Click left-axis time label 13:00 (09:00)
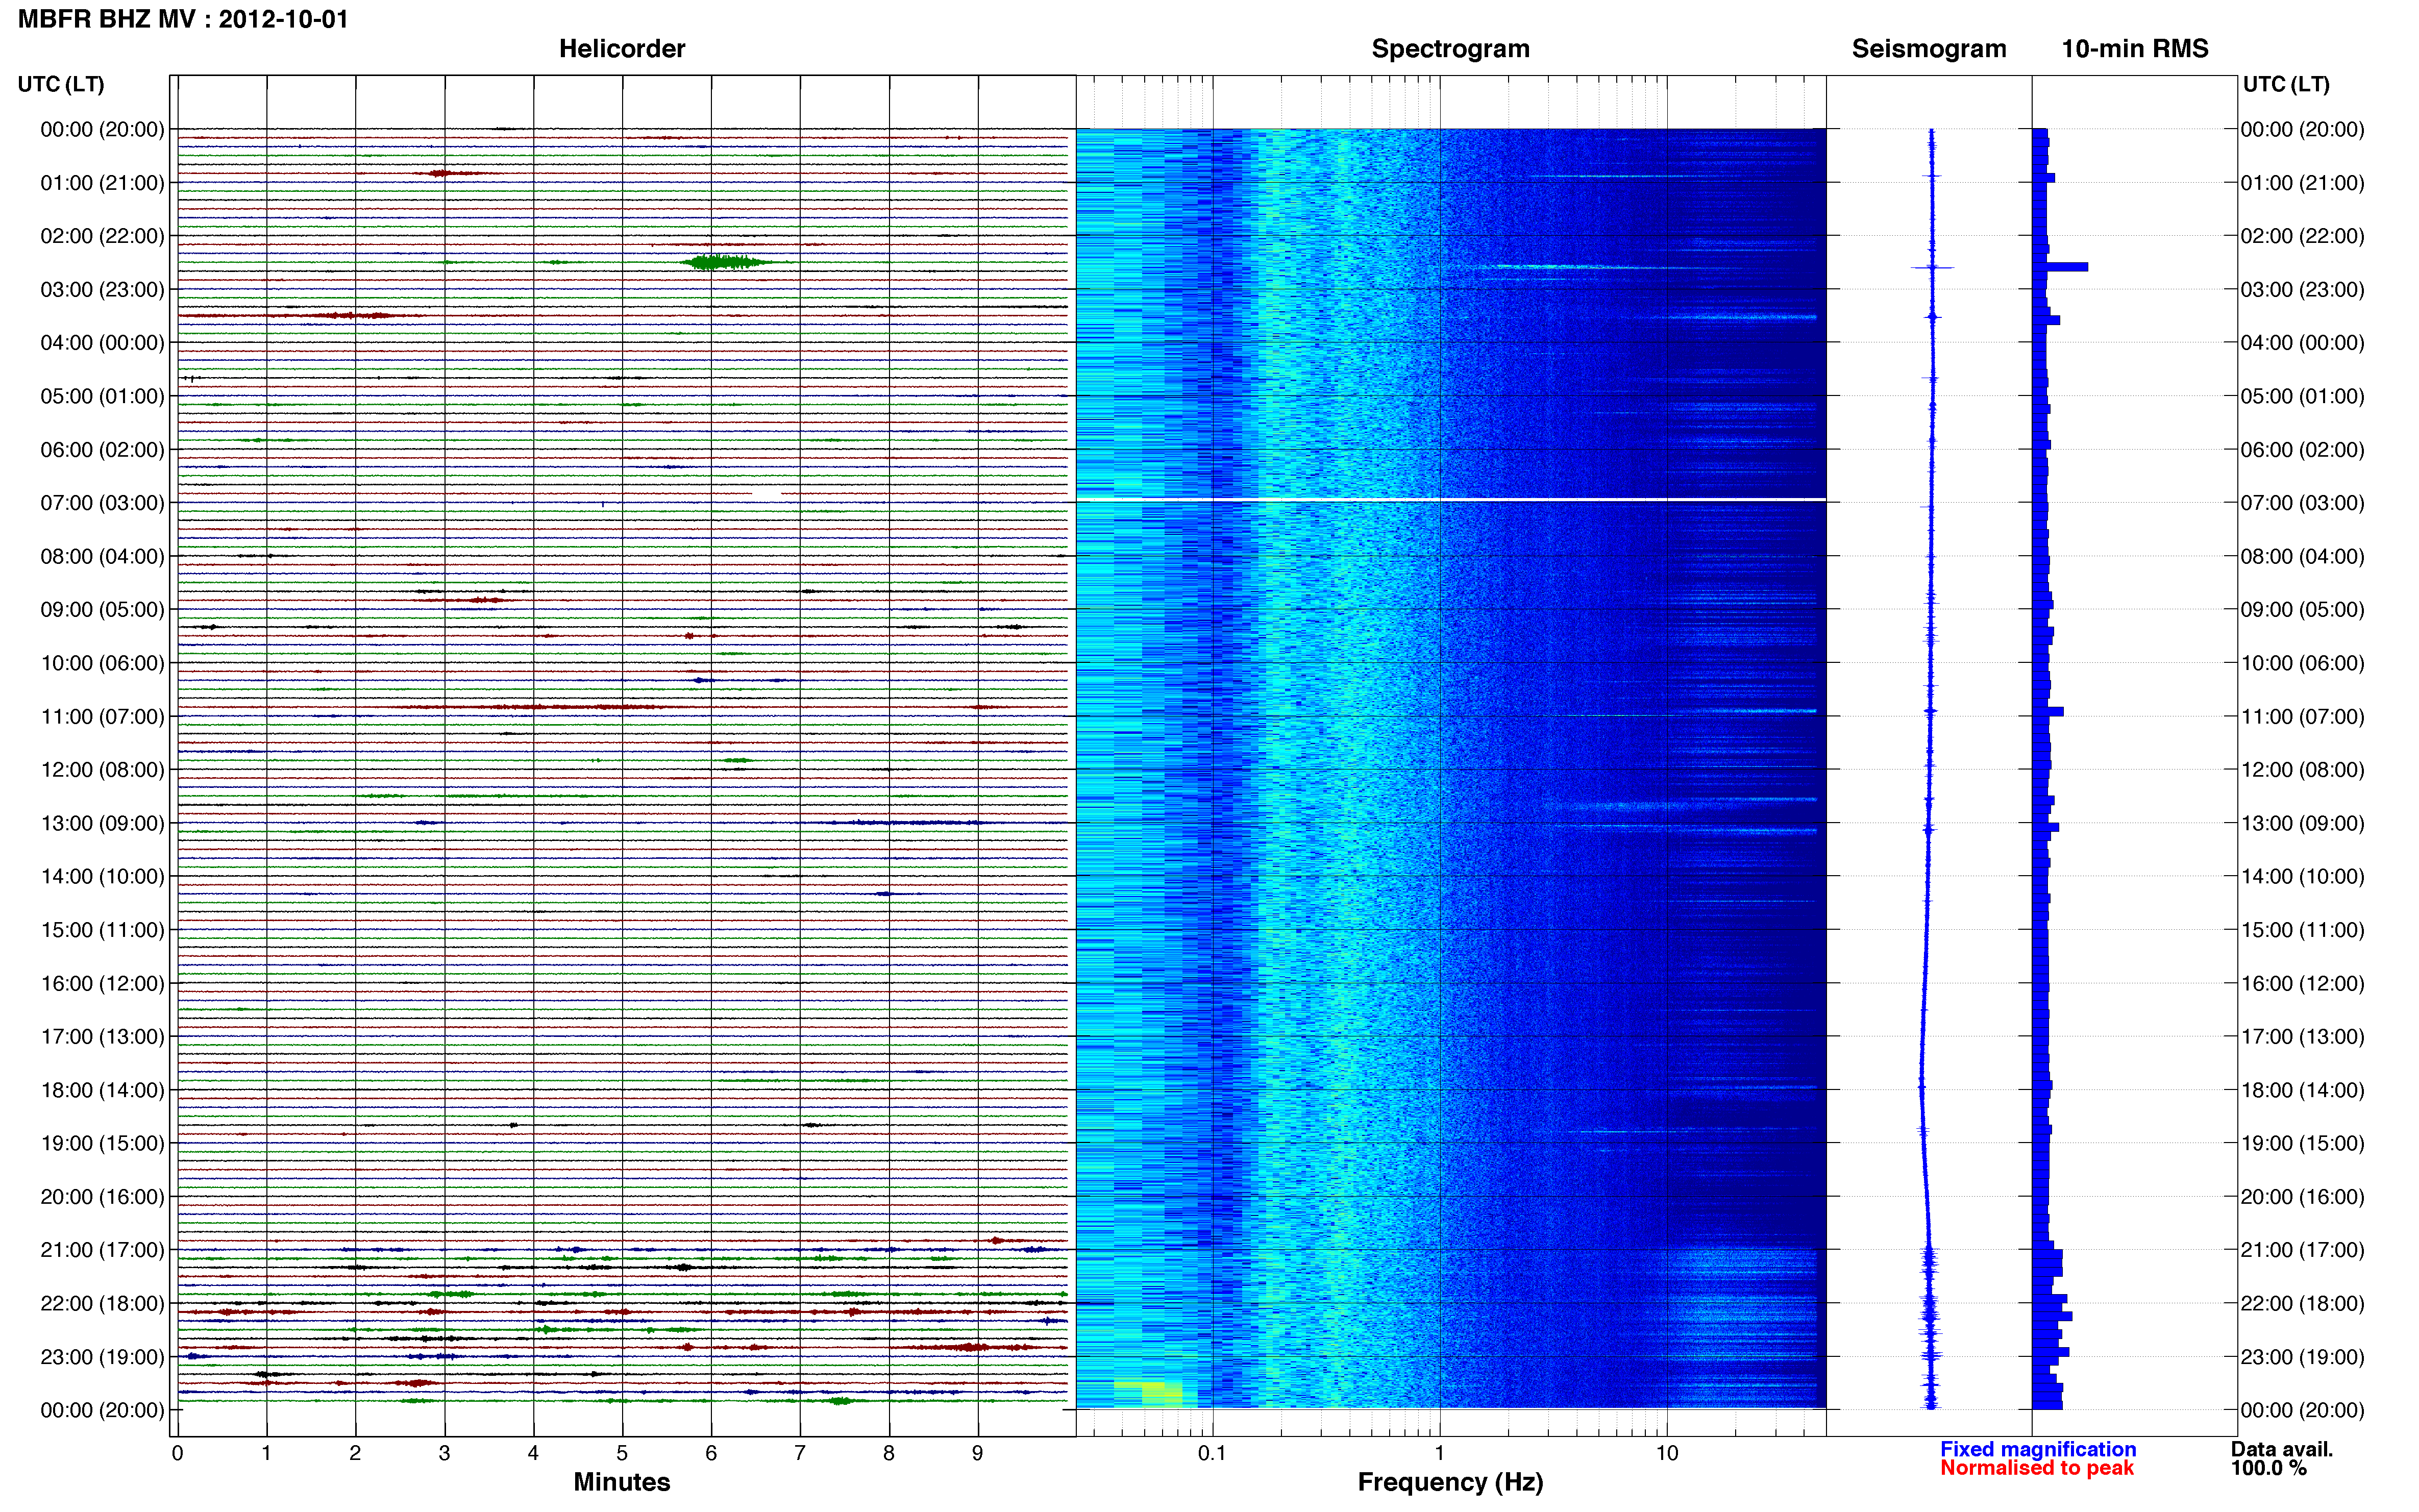The height and width of the screenshot is (1512, 2419). (102, 824)
